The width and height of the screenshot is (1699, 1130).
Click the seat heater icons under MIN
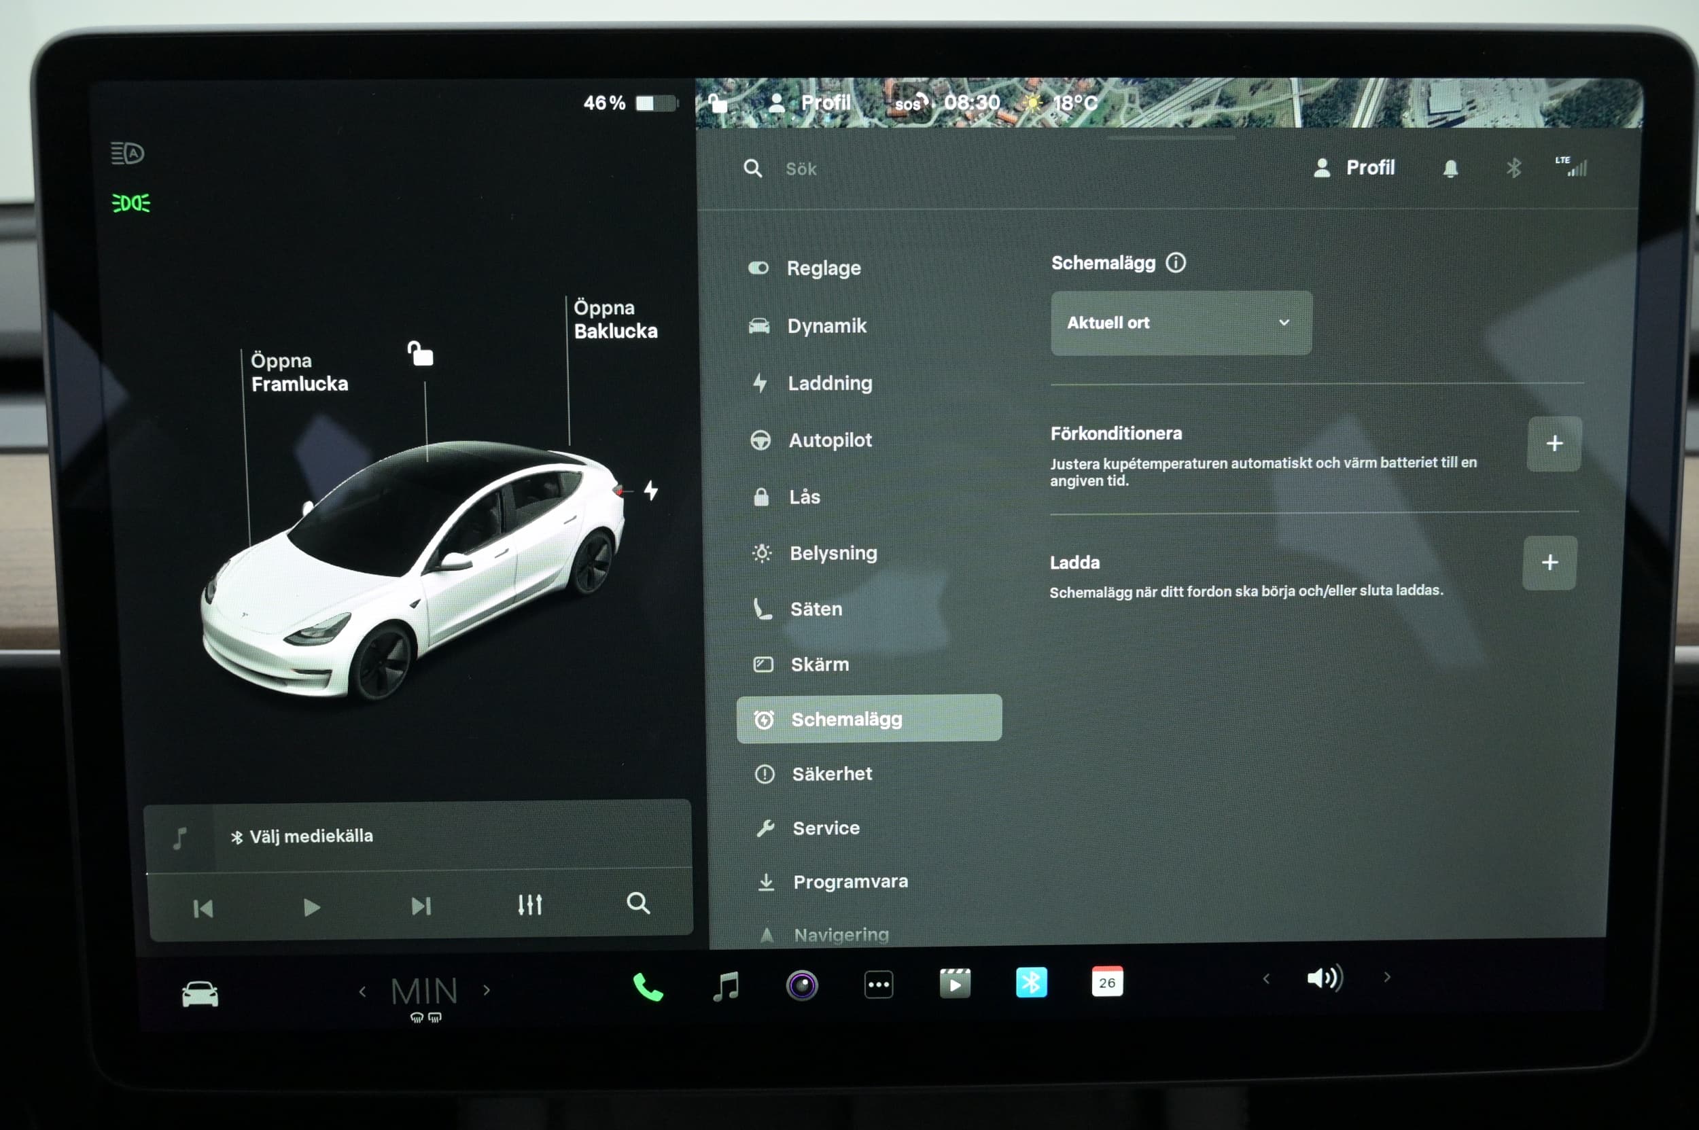(x=425, y=1018)
